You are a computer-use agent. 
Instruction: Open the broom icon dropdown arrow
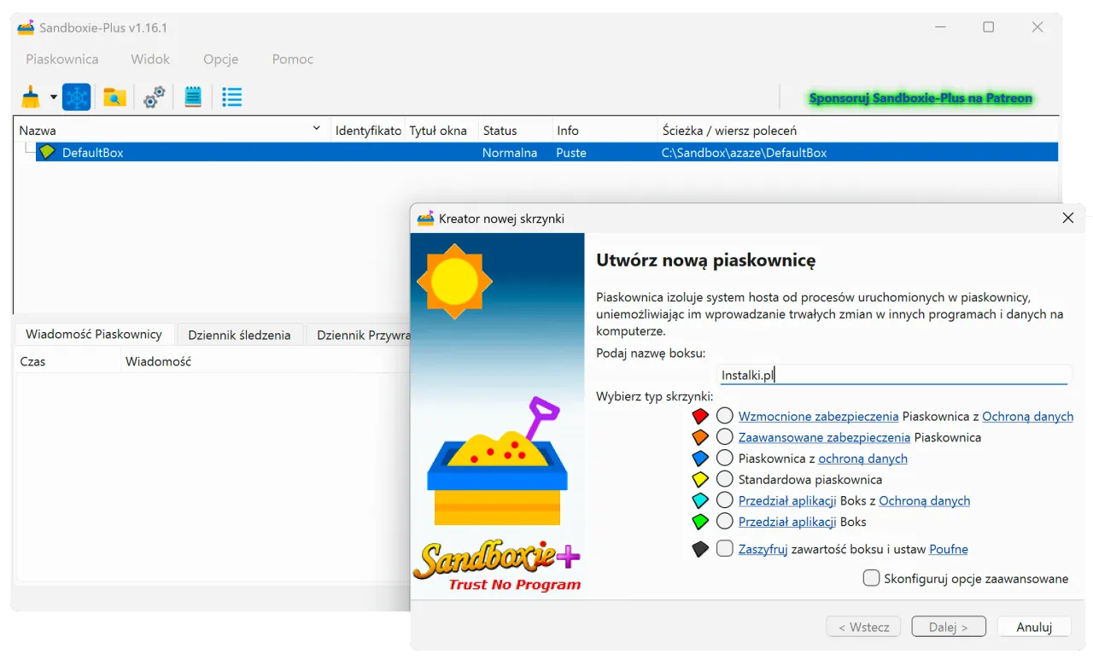pos(52,96)
